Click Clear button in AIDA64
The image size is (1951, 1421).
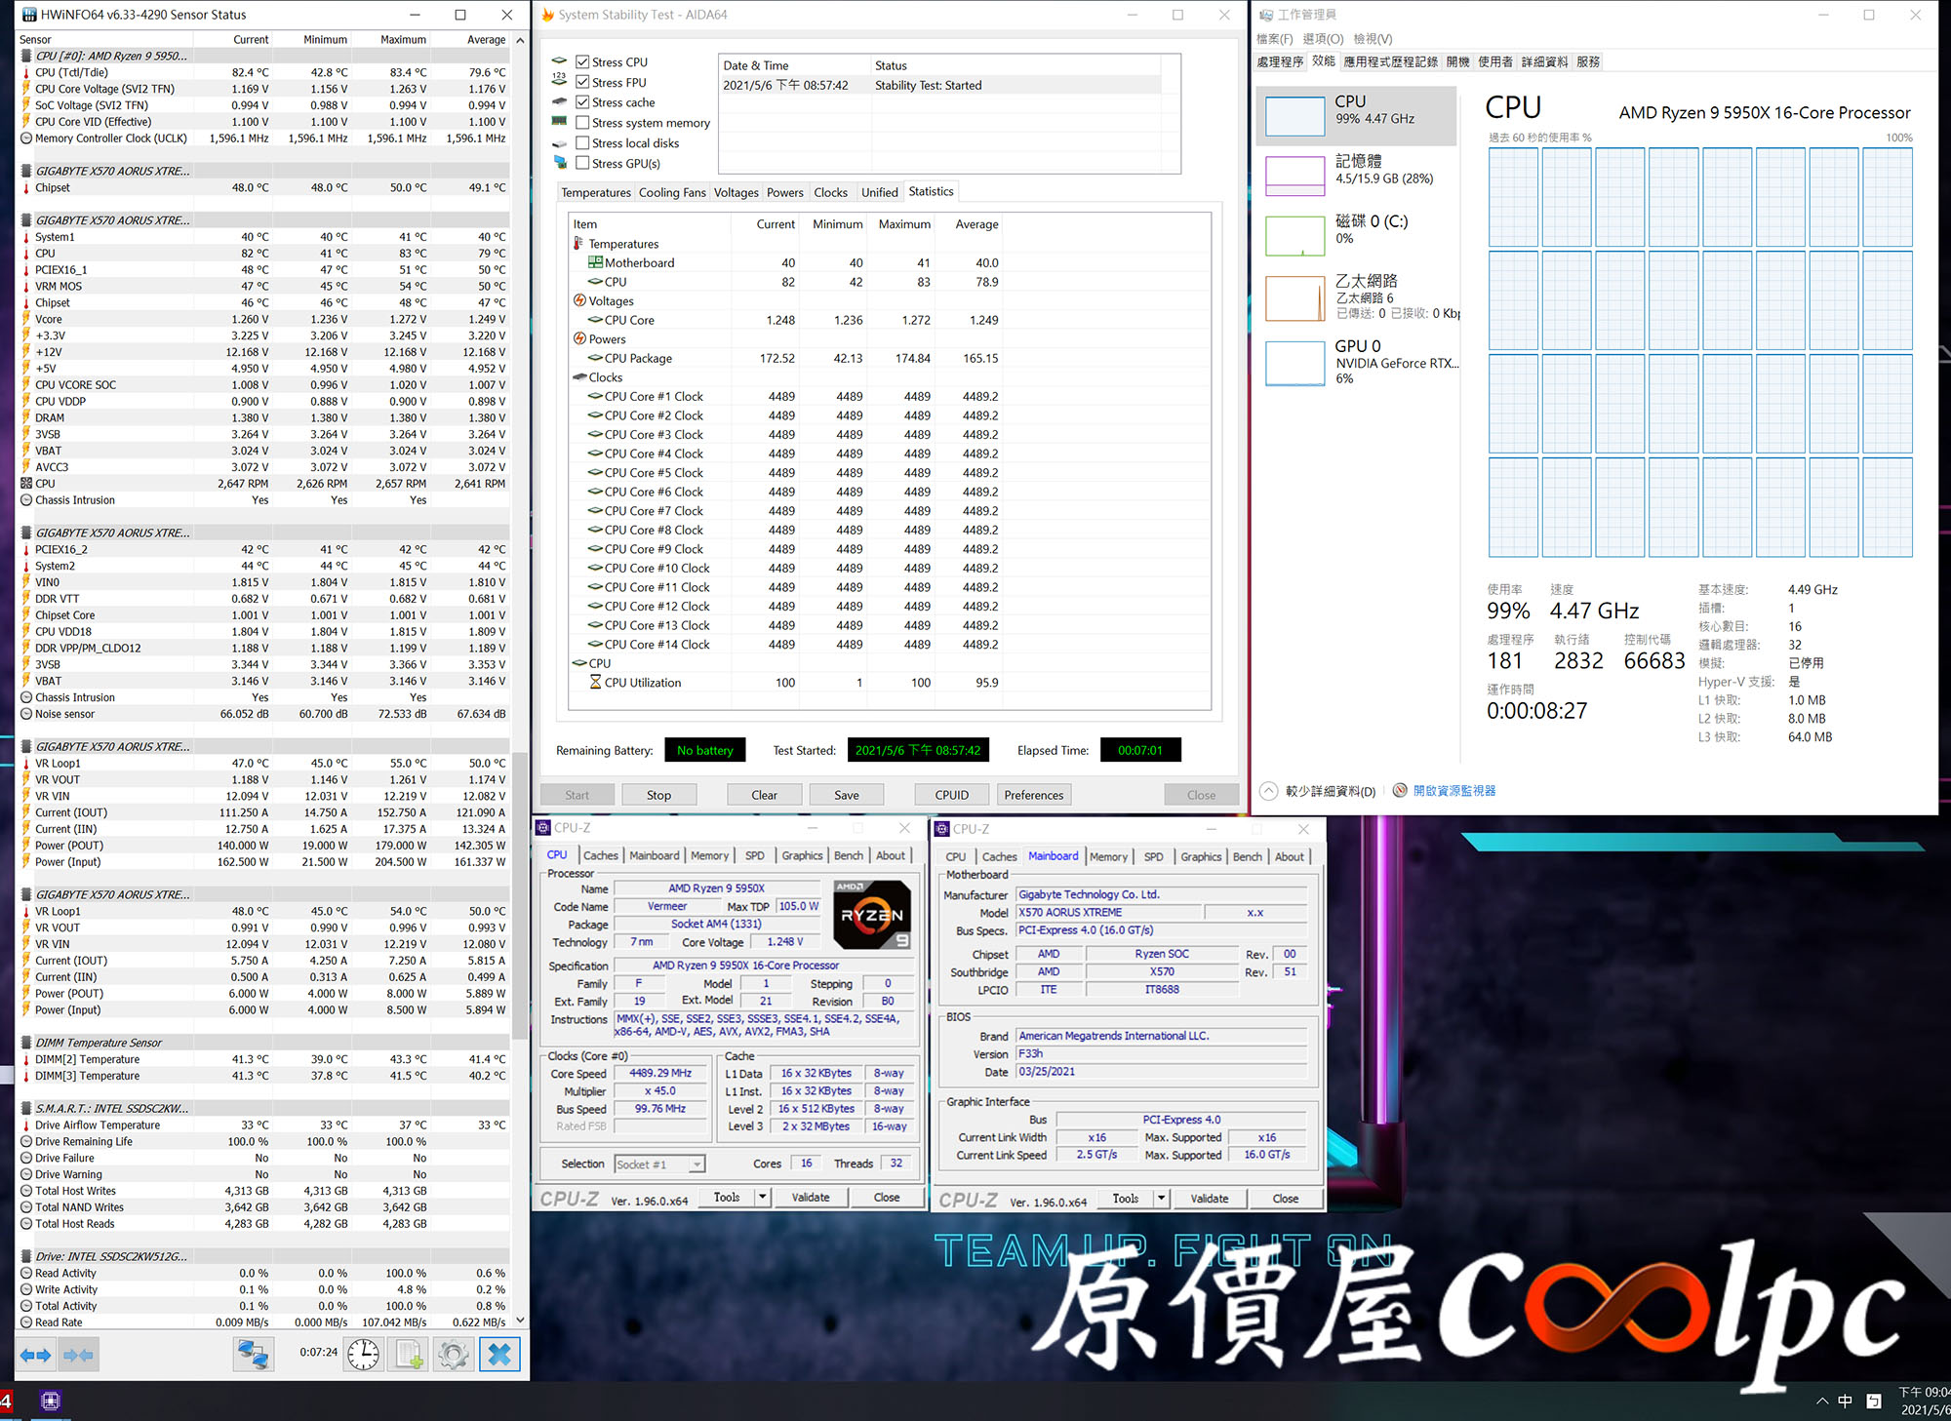pyautogui.click(x=764, y=795)
